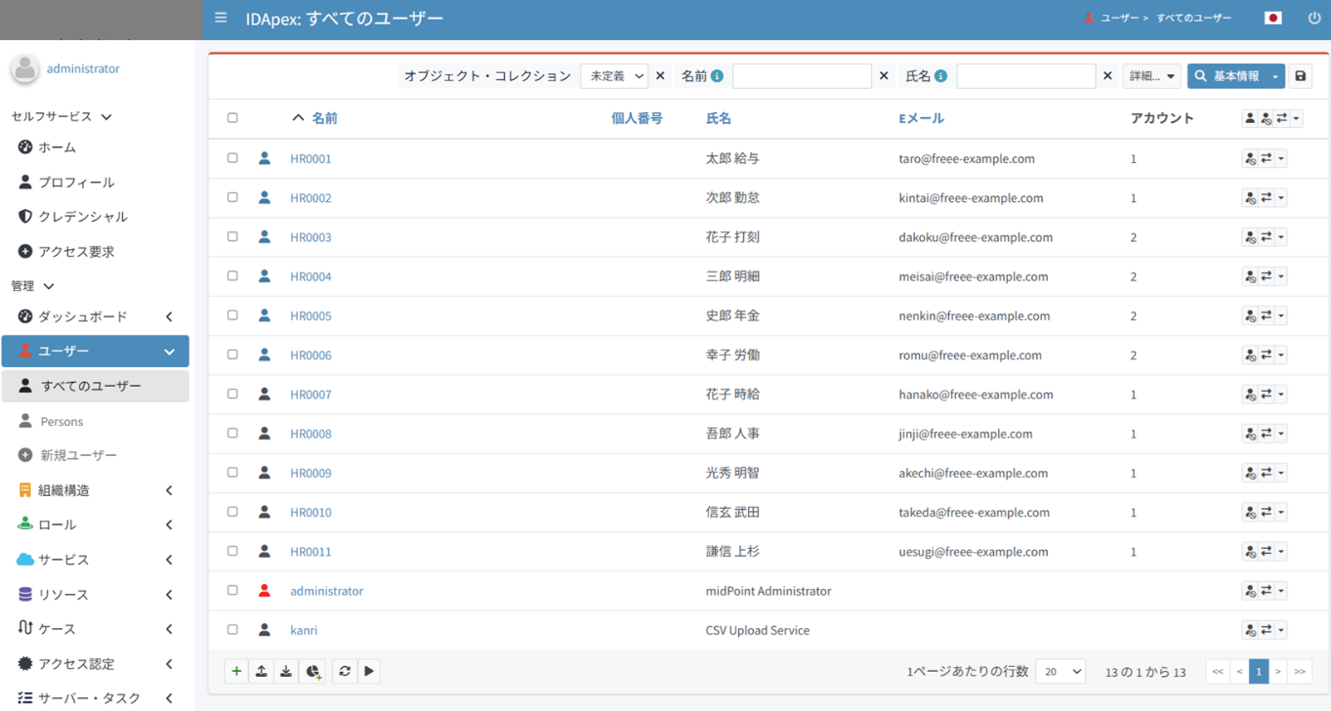Toggle the select-all checkbox in table header
The width and height of the screenshot is (1331, 711).
click(232, 118)
